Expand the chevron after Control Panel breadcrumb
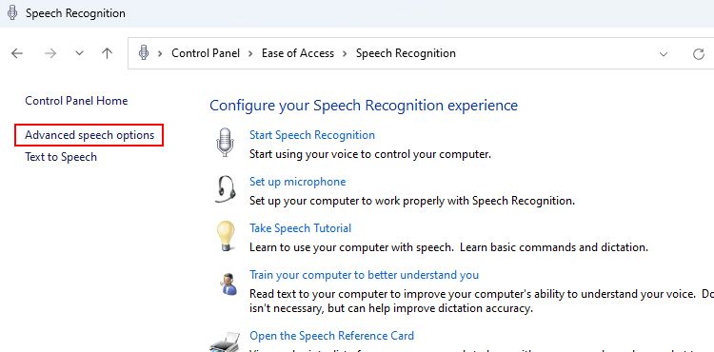This screenshot has width=714, height=352. [251, 53]
